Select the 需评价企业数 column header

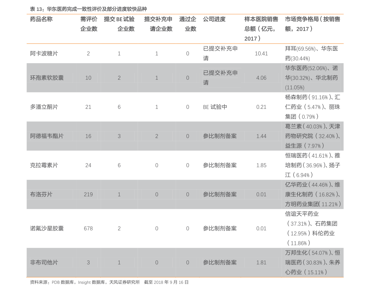[x=88, y=24]
